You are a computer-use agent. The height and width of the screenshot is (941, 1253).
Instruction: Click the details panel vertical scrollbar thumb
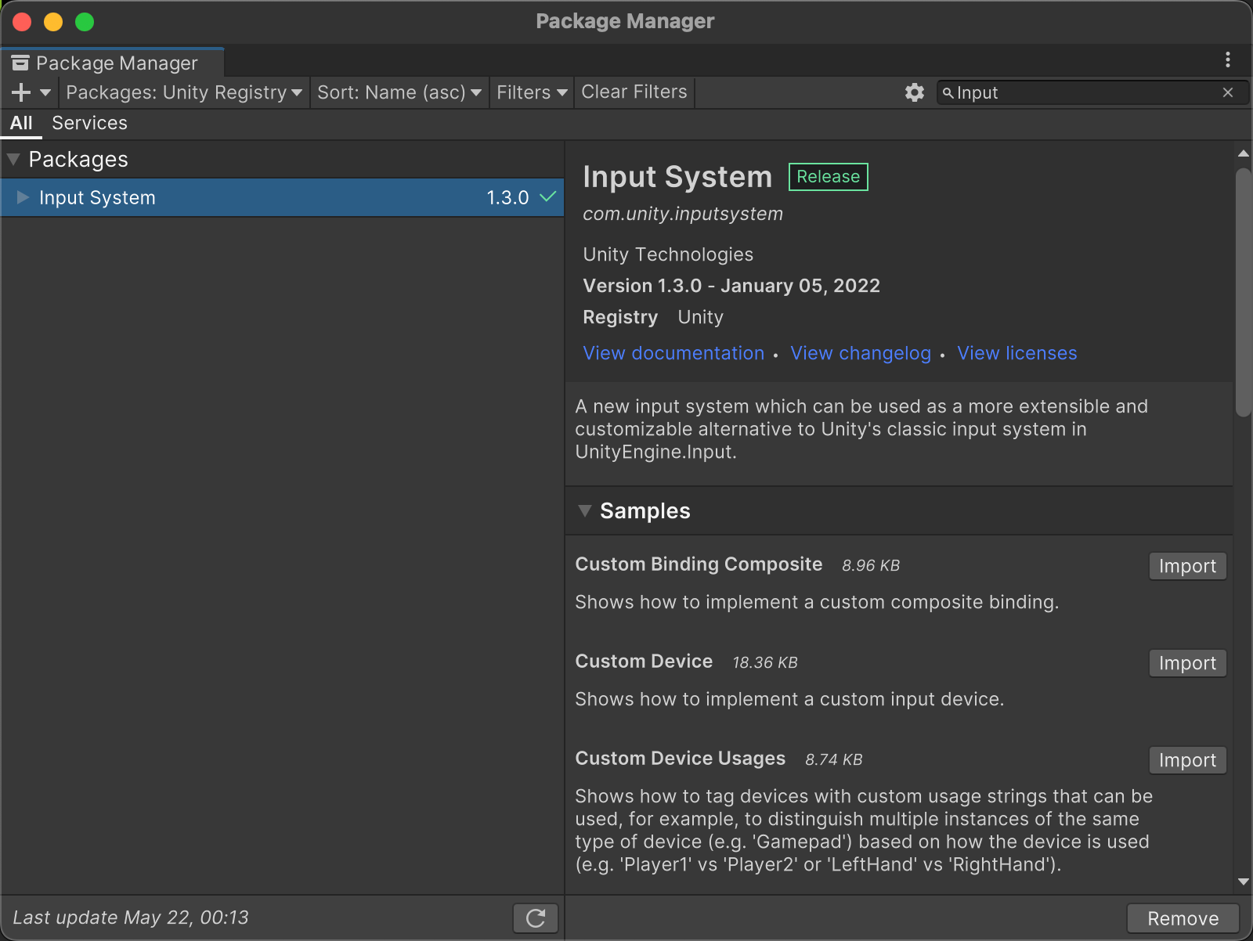1243,292
